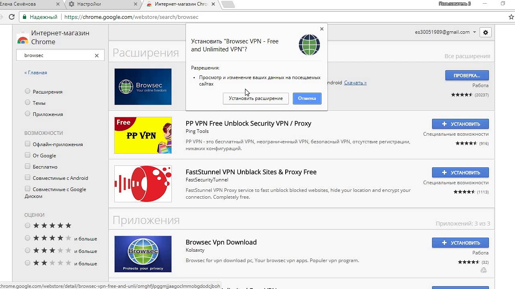Install PP VPN with Установить button

click(x=460, y=124)
